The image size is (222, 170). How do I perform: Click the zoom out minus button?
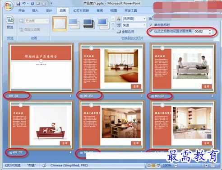point(176,165)
